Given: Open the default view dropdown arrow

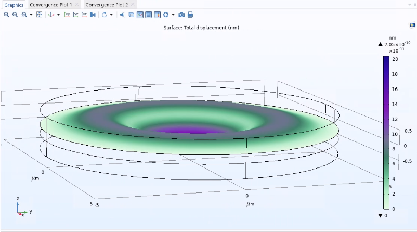Looking at the screenshot, I should tap(58, 15).
